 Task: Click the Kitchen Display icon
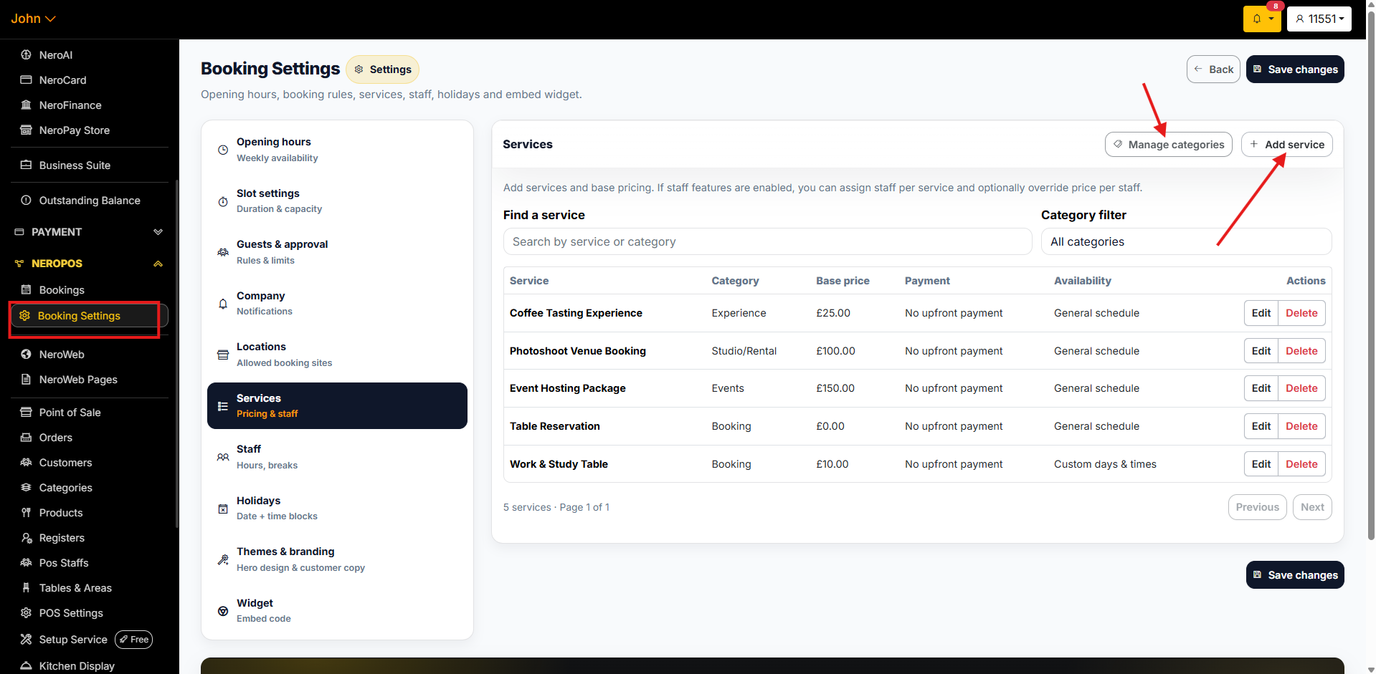pyautogui.click(x=26, y=665)
